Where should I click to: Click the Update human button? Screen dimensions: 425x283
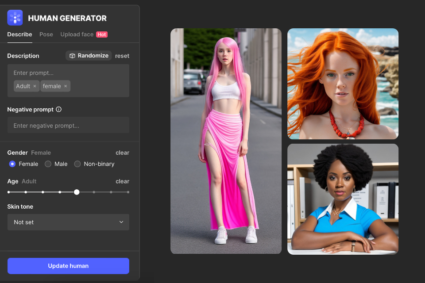[68, 266]
